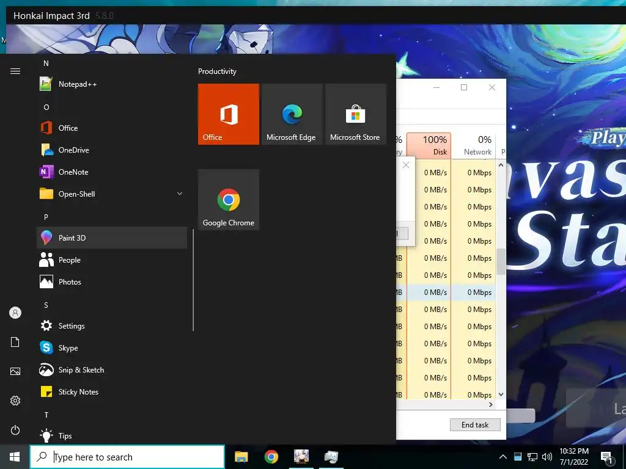Open File Explorer from the taskbar
626x469 pixels.
pyautogui.click(x=241, y=457)
